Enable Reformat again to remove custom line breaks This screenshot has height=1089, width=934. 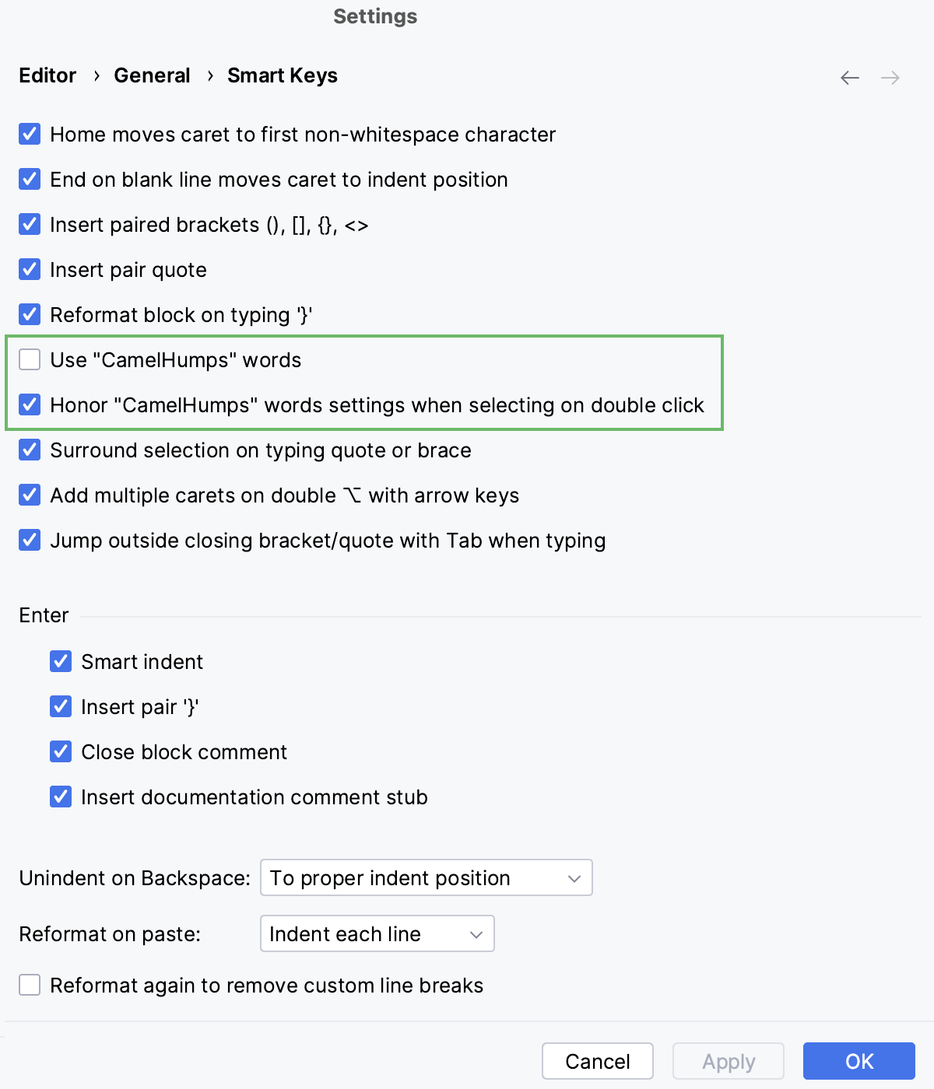29,985
